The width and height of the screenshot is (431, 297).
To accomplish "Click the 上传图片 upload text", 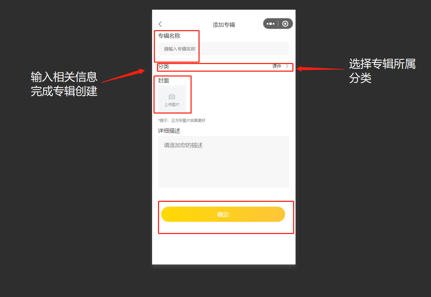I will (x=172, y=105).
